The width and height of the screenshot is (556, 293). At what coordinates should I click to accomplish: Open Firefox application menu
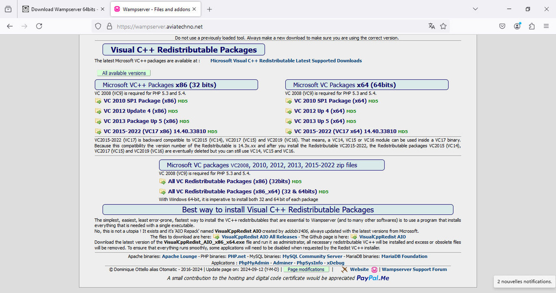[x=546, y=26]
